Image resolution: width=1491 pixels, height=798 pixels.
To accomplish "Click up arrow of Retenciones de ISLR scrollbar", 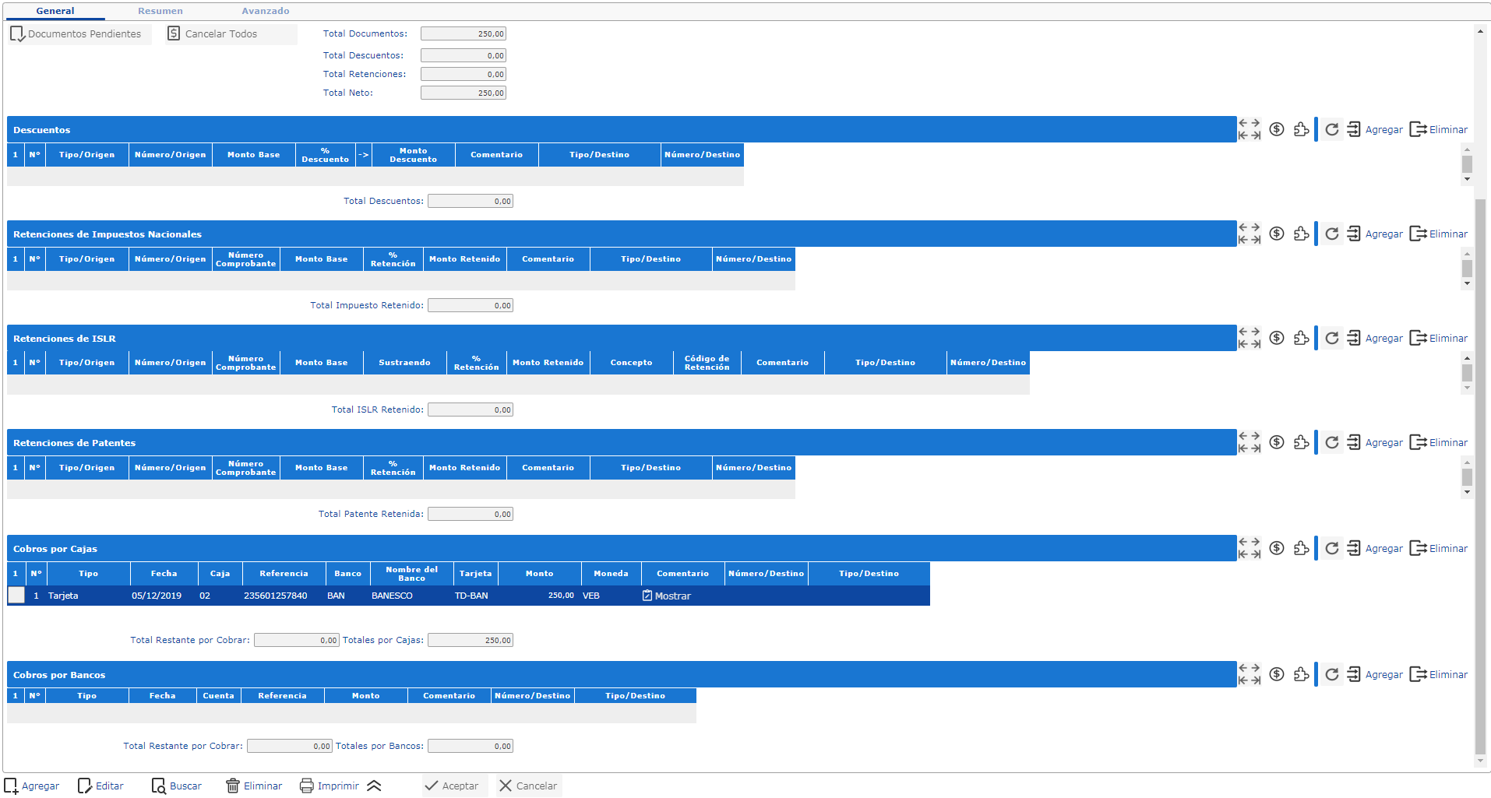I will coord(1467,358).
